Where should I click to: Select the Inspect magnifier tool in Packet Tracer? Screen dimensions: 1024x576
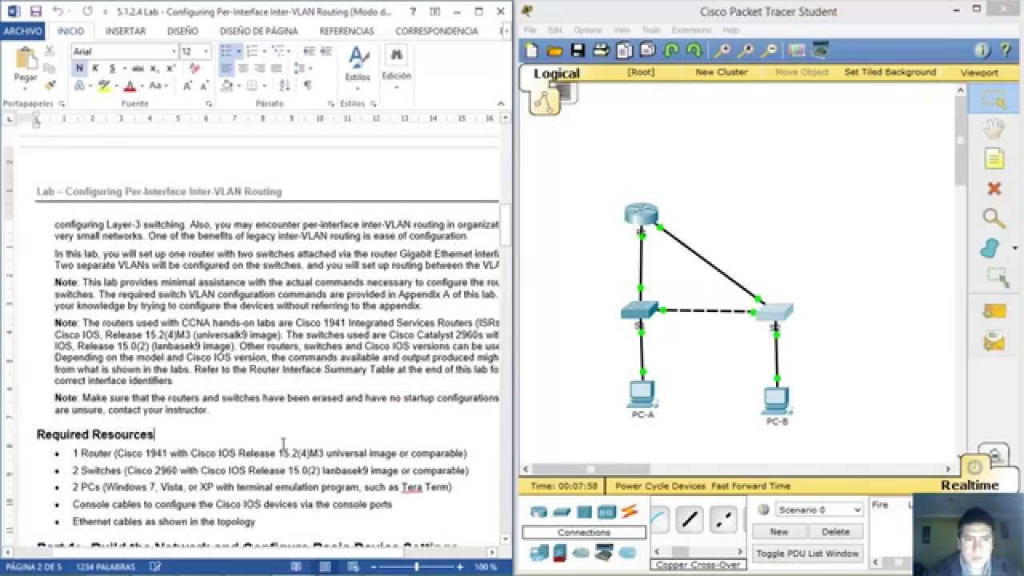pyautogui.click(x=994, y=218)
